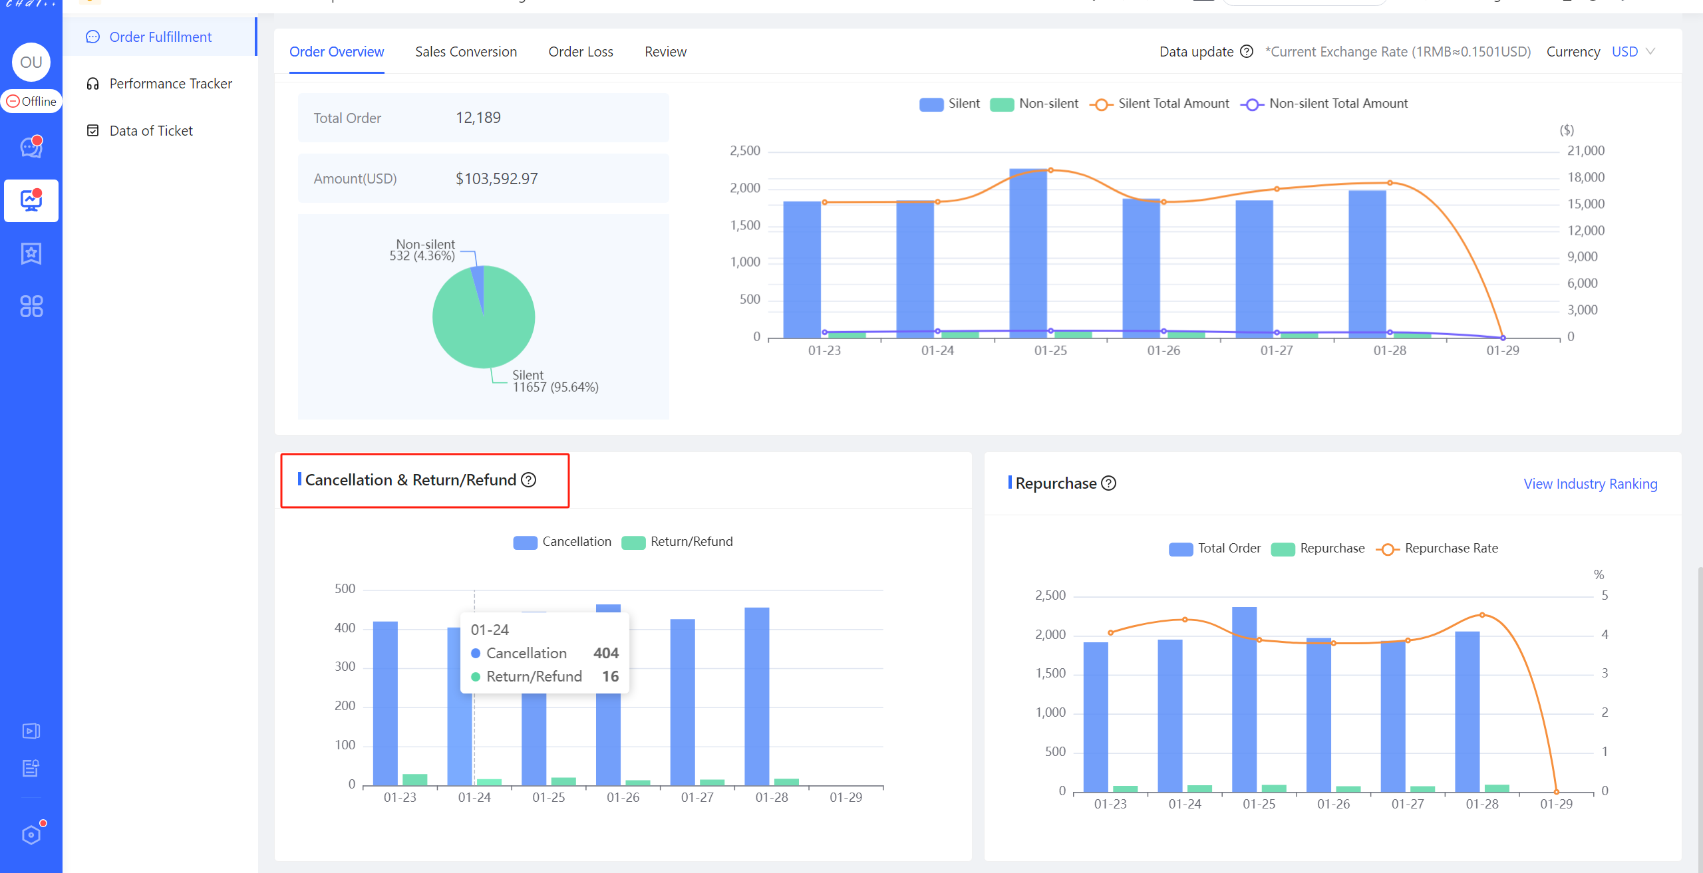Viewport: 1703px width, 873px height.
Task: Open the data dashboard sidebar icon
Action: (31, 200)
